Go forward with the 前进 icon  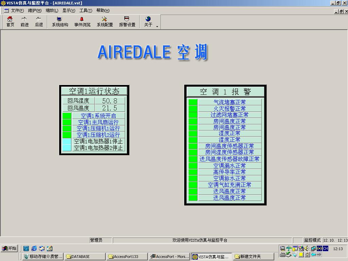pyautogui.click(x=24, y=21)
